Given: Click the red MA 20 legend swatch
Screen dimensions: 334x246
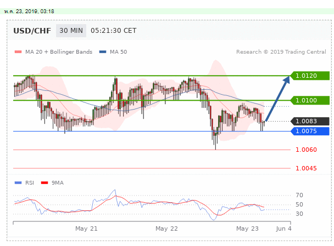Looking at the screenshot, I should [18, 52].
